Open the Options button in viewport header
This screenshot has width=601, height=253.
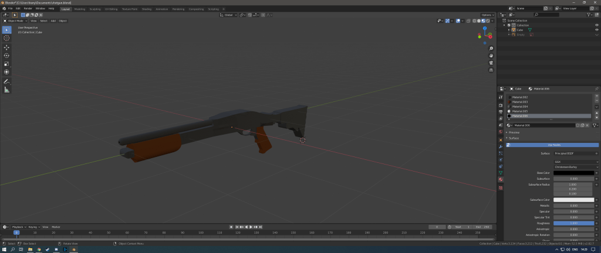click(x=488, y=15)
